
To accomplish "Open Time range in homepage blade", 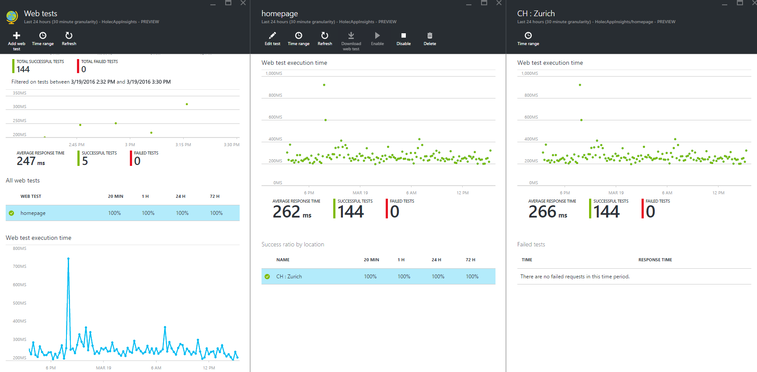I will click(299, 39).
